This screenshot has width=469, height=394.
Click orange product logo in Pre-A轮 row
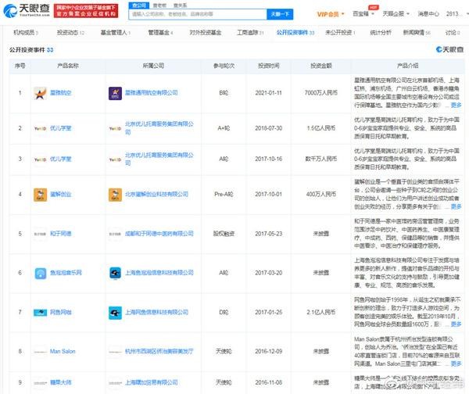(x=41, y=195)
